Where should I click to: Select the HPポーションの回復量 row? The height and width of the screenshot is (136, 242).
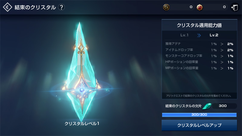[x=199, y=62]
